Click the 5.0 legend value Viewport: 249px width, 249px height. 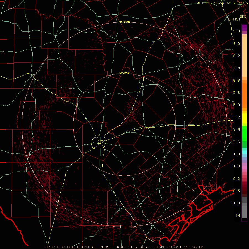[x=237, y=105]
